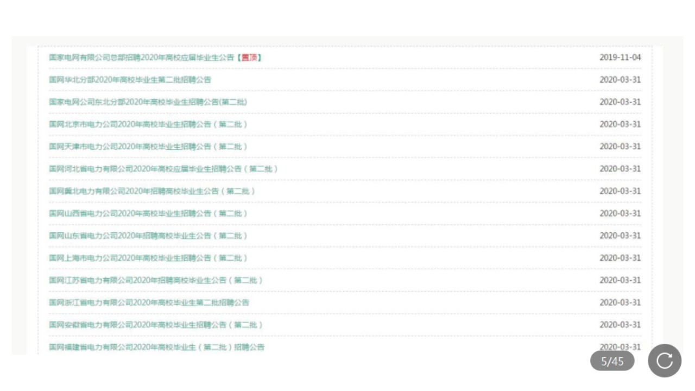695x391 pixels.
Task: Open 国家电网公司东北分部 recruitment announcement
Action: [x=148, y=102]
